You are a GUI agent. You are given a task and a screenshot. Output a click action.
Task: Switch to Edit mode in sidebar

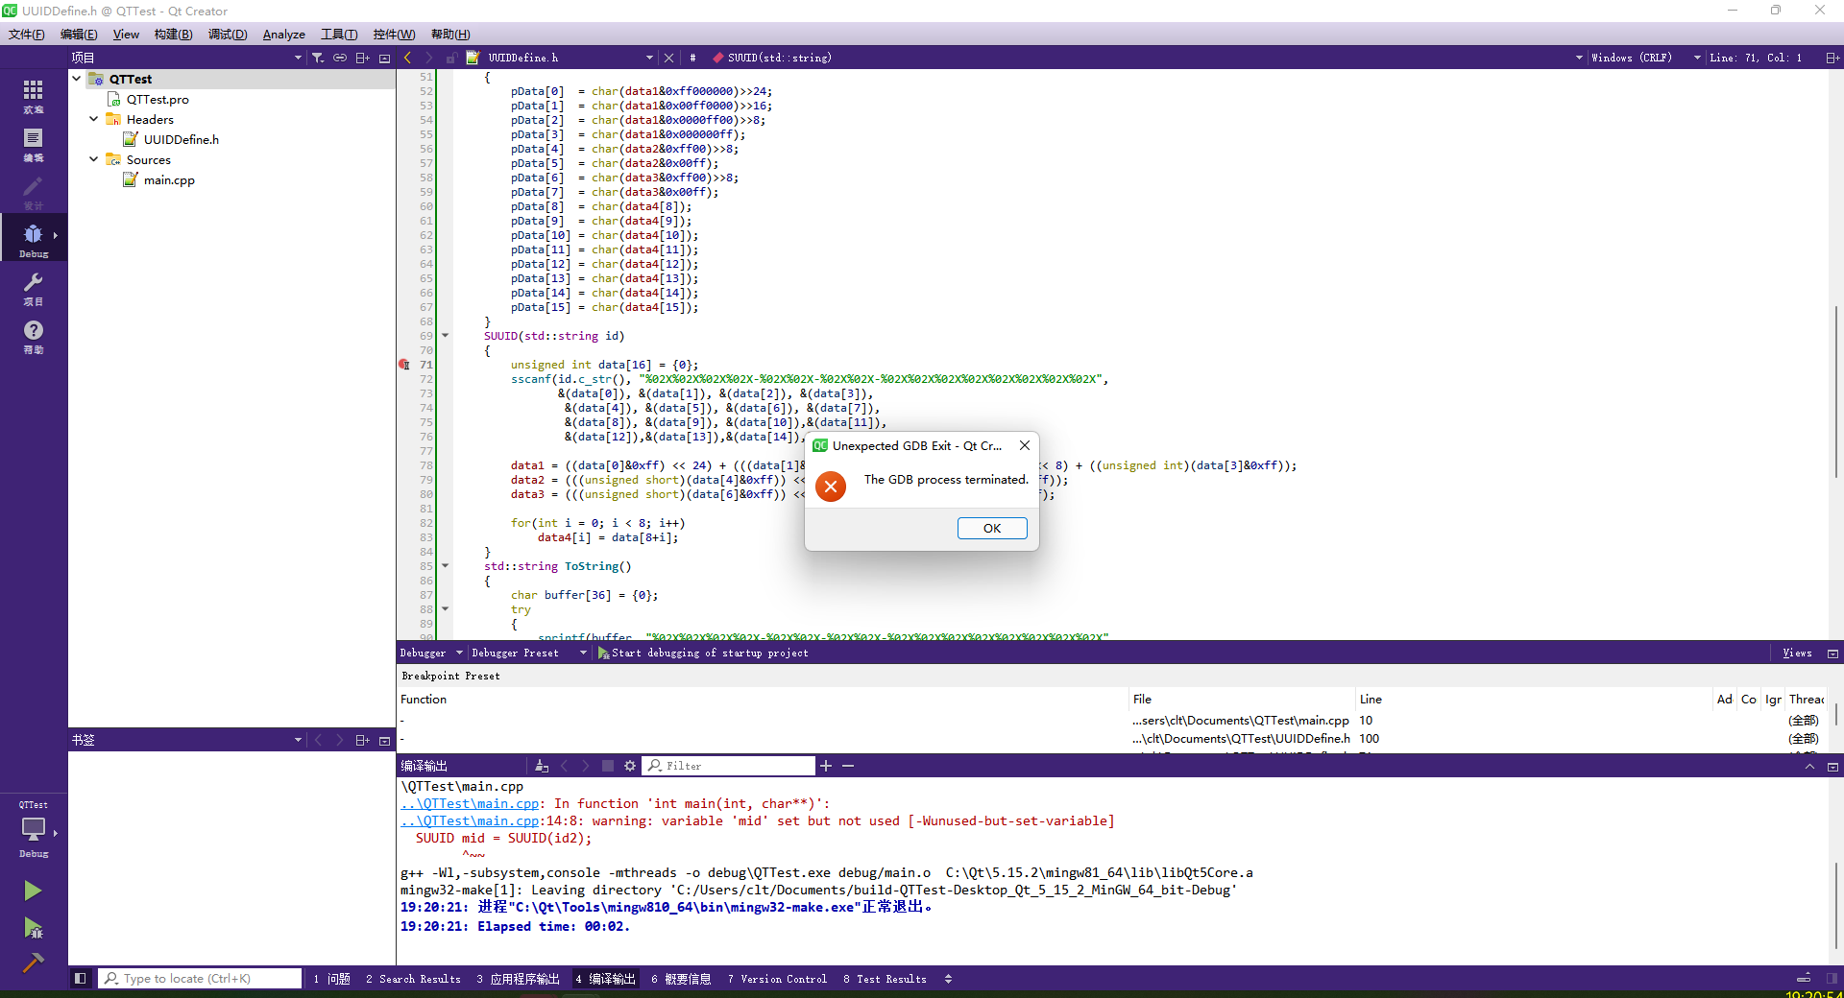click(34, 143)
